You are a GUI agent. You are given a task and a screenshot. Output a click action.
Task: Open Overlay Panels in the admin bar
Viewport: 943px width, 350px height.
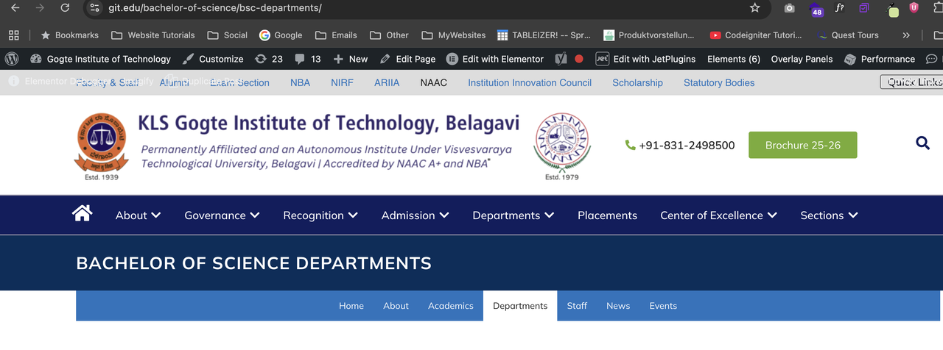[x=802, y=59]
